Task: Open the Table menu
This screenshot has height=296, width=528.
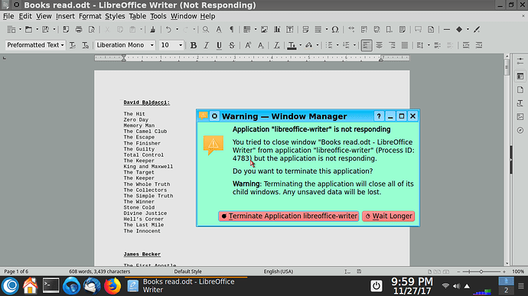Action: (x=138, y=16)
